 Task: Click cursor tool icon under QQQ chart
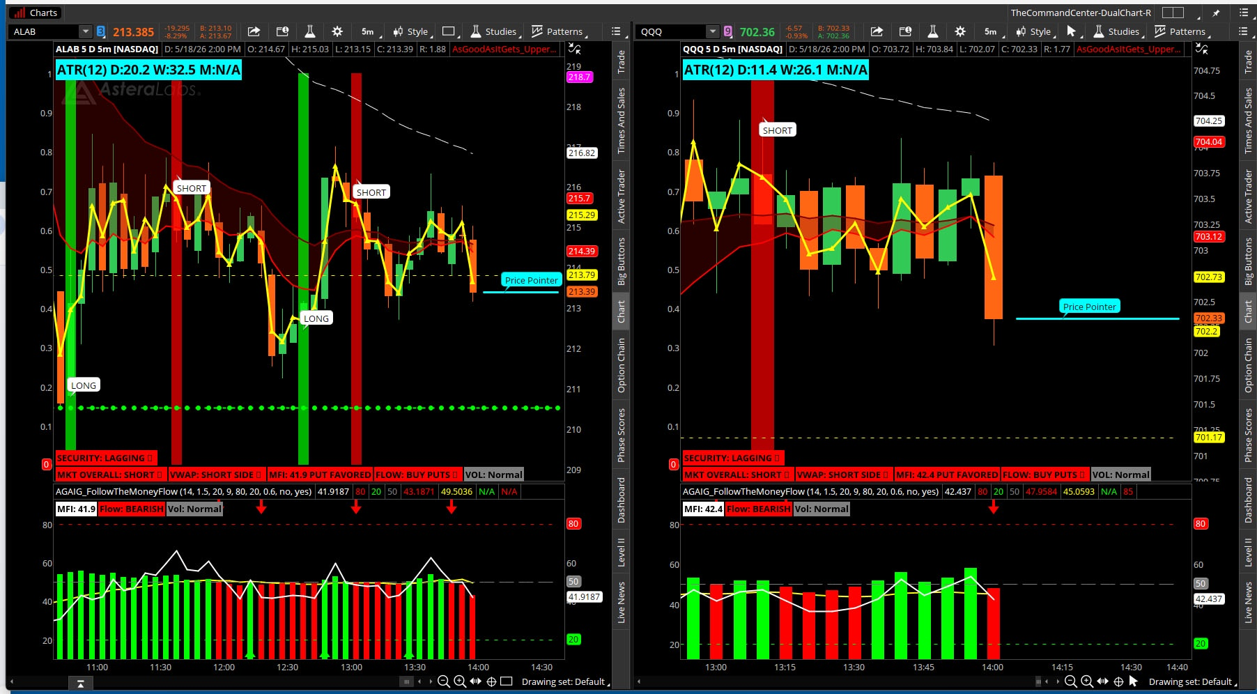click(1134, 681)
